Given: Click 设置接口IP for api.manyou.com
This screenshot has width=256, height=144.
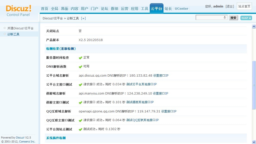Looking at the screenshot, I should (x=160, y=93).
